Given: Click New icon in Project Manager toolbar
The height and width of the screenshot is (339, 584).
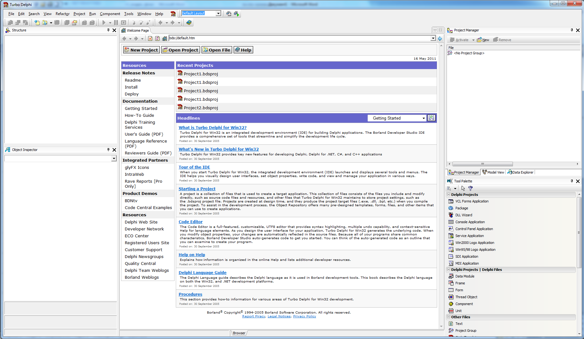Looking at the screenshot, I should coord(483,40).
